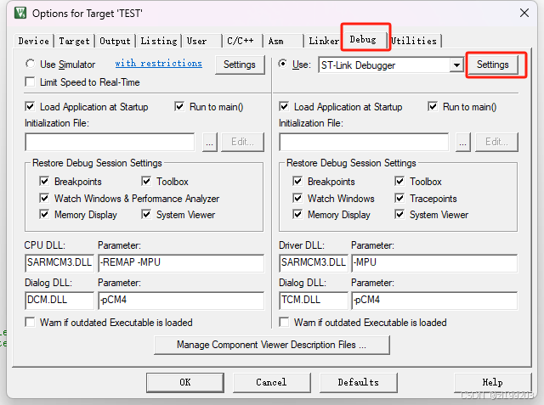Click the Keil uVision icon in the title bar
This screenshot has height=405, width=544.
click(x=20, y=14)
